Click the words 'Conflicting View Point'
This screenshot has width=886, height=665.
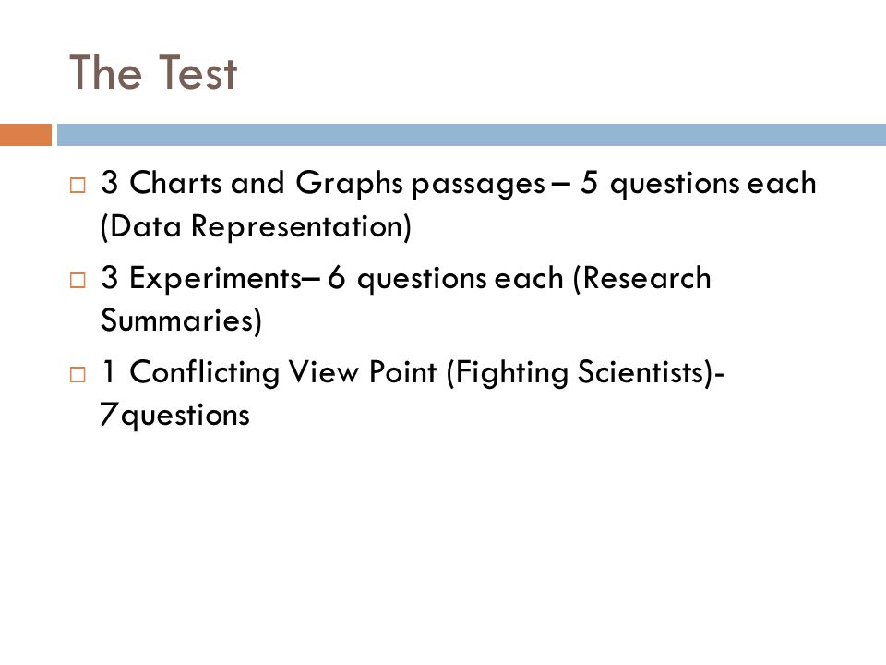click(x=283, y=372)
